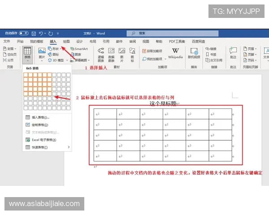Image resolution: width=269 pixels, height=215 pixels.
Task: Click the 图片 icon in 素材 group
Action: 121,55
